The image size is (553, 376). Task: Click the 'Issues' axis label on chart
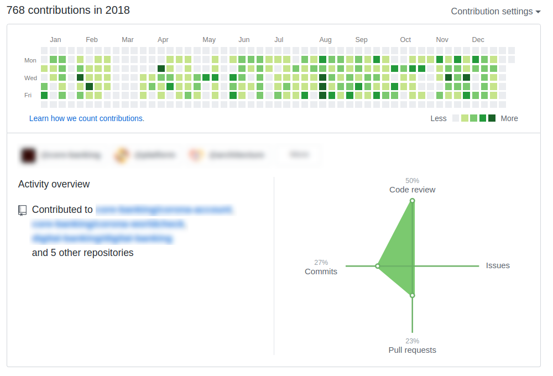[x=498, y=265]
